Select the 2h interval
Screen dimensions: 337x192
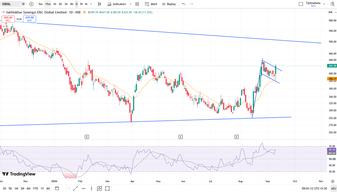(x=60, y=4)
